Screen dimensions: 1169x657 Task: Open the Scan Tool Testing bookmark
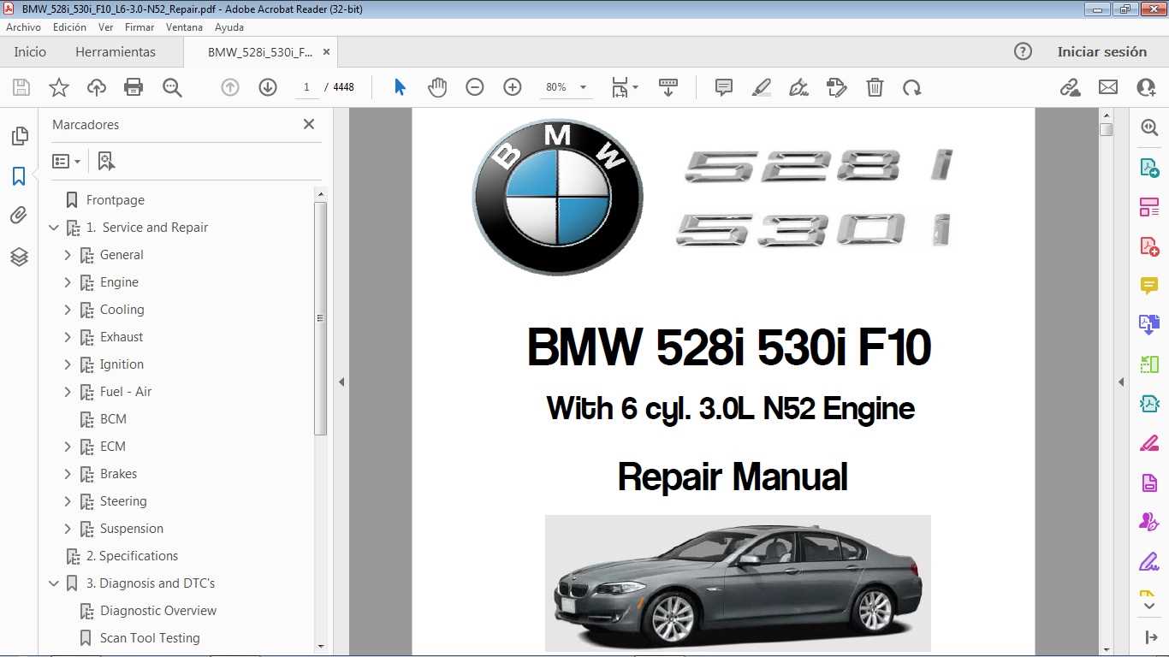(150, 638)
